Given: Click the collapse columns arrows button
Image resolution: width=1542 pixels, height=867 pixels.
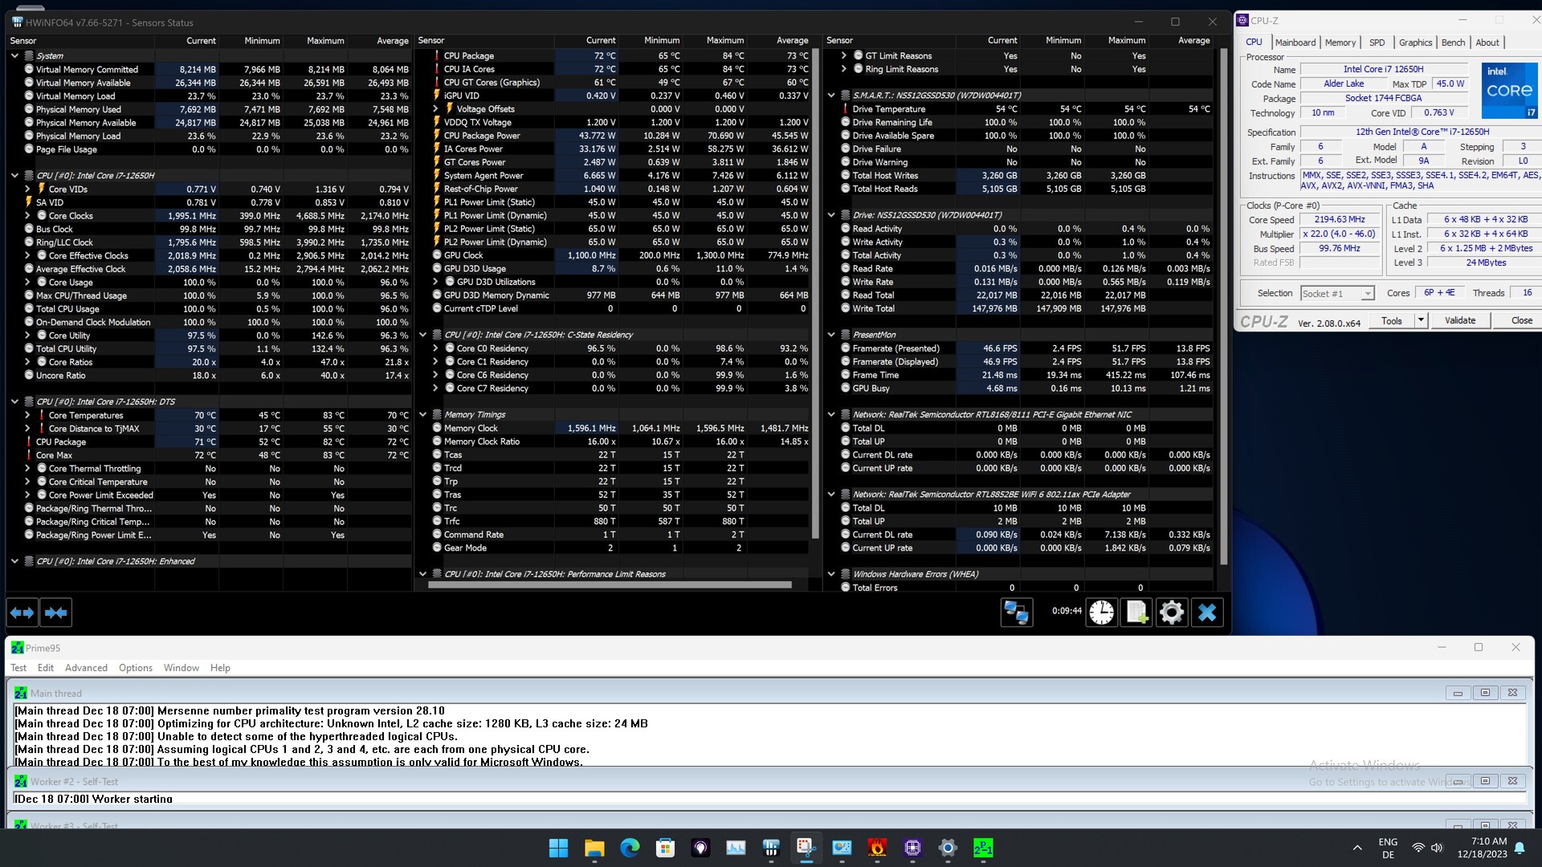Looking at the screenshot, I should (56, 613).
